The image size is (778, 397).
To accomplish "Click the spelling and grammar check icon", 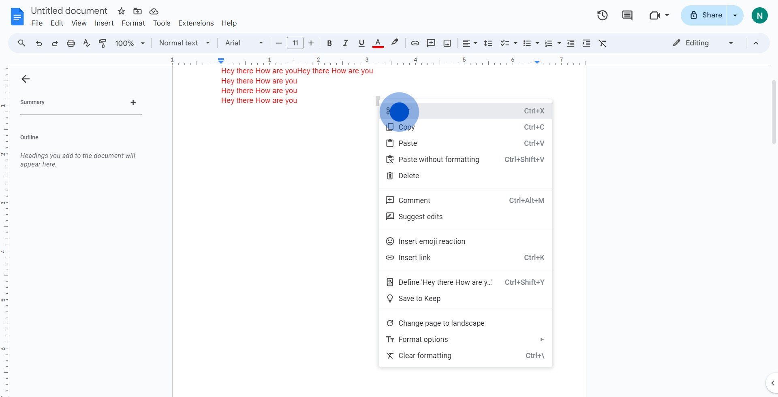I will (x=87, y=43).
